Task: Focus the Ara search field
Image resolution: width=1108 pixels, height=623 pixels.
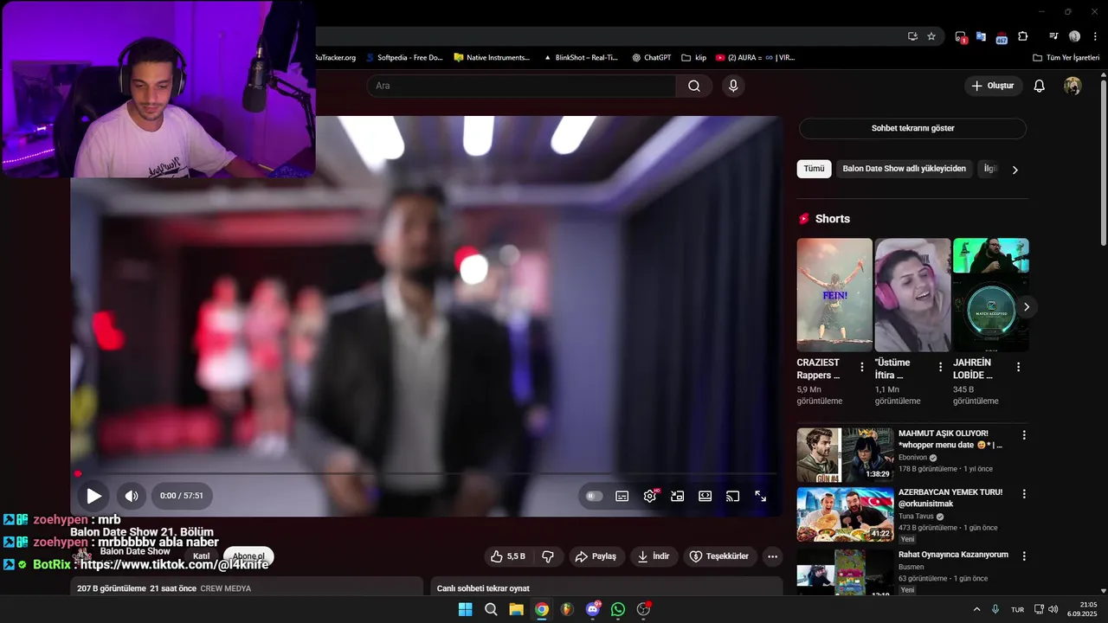Action: (521, 86)
